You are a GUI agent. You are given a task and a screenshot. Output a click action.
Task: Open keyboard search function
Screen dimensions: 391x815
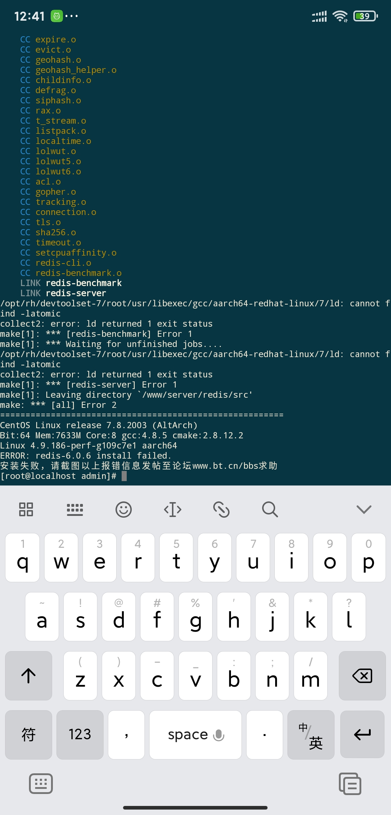coord(270,509)
